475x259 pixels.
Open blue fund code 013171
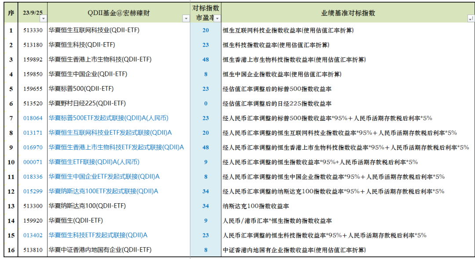coord(33,133)
